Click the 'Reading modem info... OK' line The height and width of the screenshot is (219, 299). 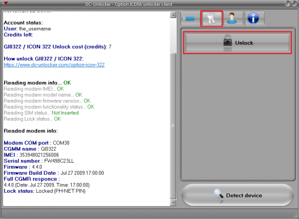(x=37, y=83)
